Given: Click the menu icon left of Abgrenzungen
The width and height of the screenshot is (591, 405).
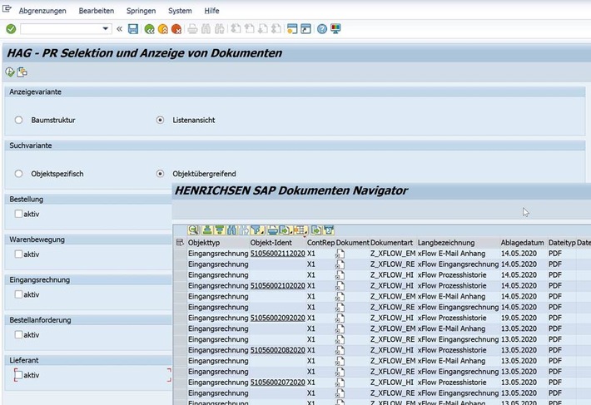Looking at the screenshot, I should 7,8.
